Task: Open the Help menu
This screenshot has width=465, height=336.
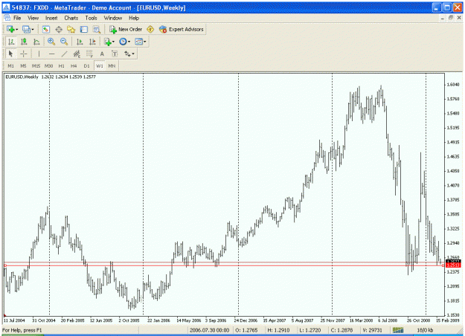Action: [134, 18]
